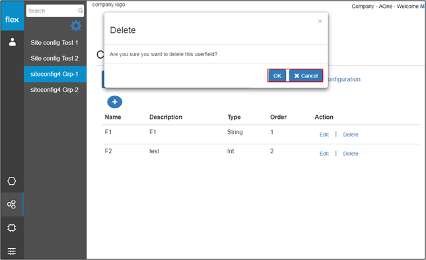Add a userfield with the plus button
This screenshot has height=260, width=426.
click(115, 102)
